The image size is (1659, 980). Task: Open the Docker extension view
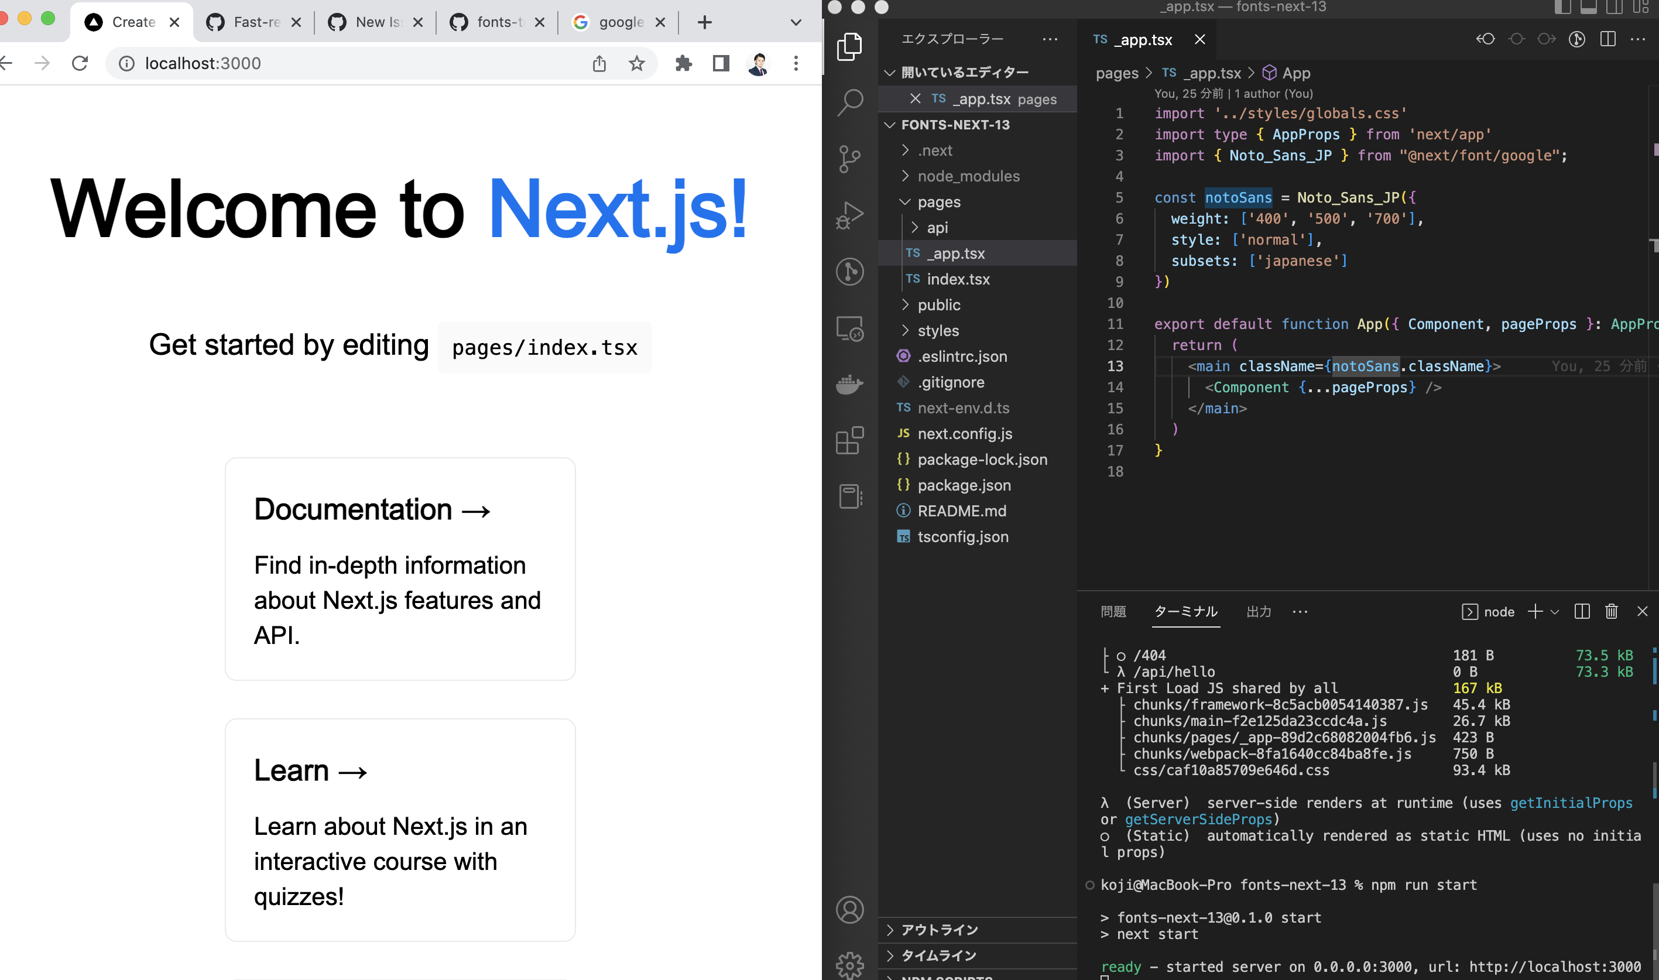pyautogui.click(x=851, y=383)
